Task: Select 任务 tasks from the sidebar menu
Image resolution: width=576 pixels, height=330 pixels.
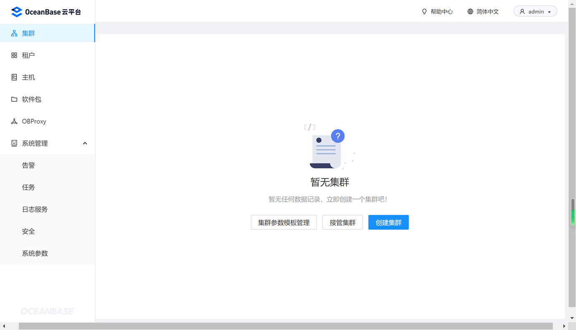Action: point(28,187)
